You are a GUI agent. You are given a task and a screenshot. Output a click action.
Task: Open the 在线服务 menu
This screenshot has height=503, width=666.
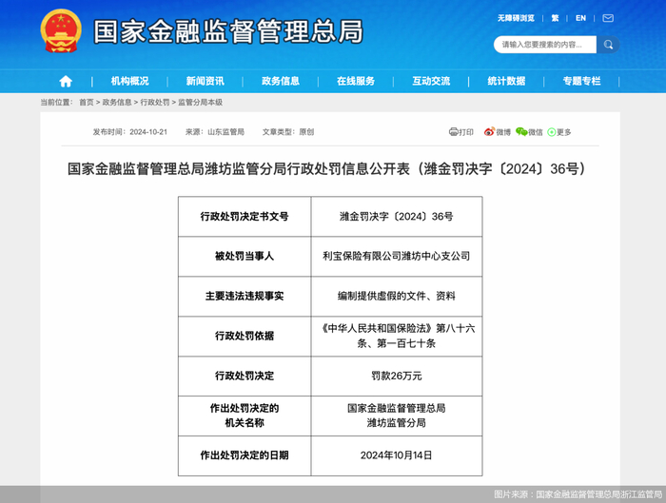tap(356, 81)
